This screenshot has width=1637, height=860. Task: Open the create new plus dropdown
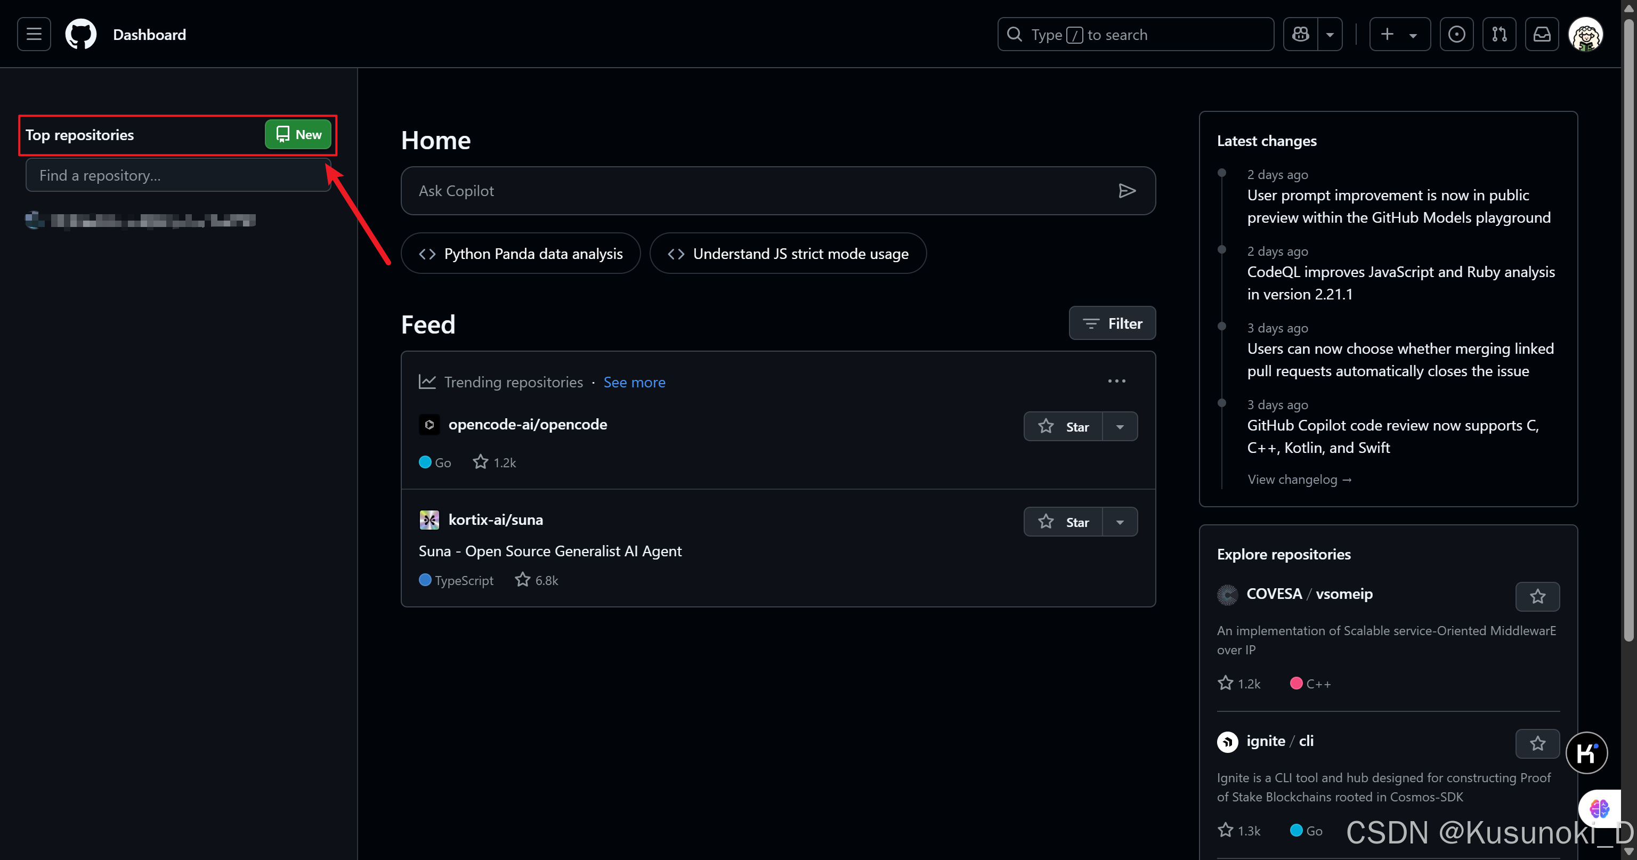1399,34
